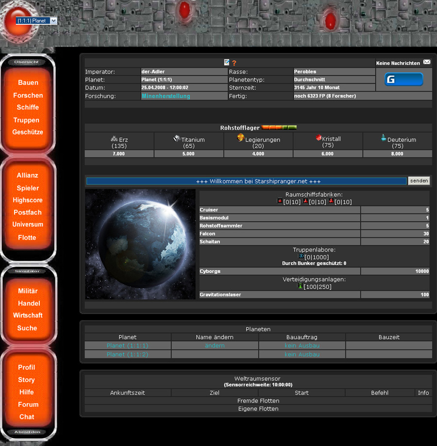
Task: Click the Erz ore resource icon
Action: point(114,138)
